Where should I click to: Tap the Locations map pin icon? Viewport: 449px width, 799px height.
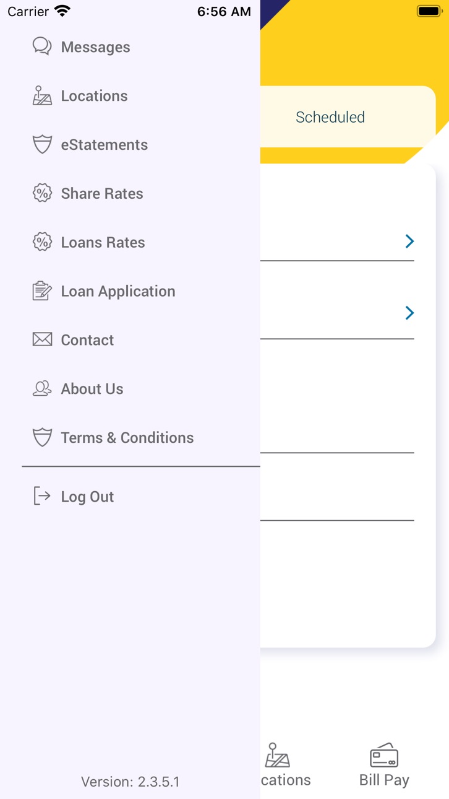[41, 95]
